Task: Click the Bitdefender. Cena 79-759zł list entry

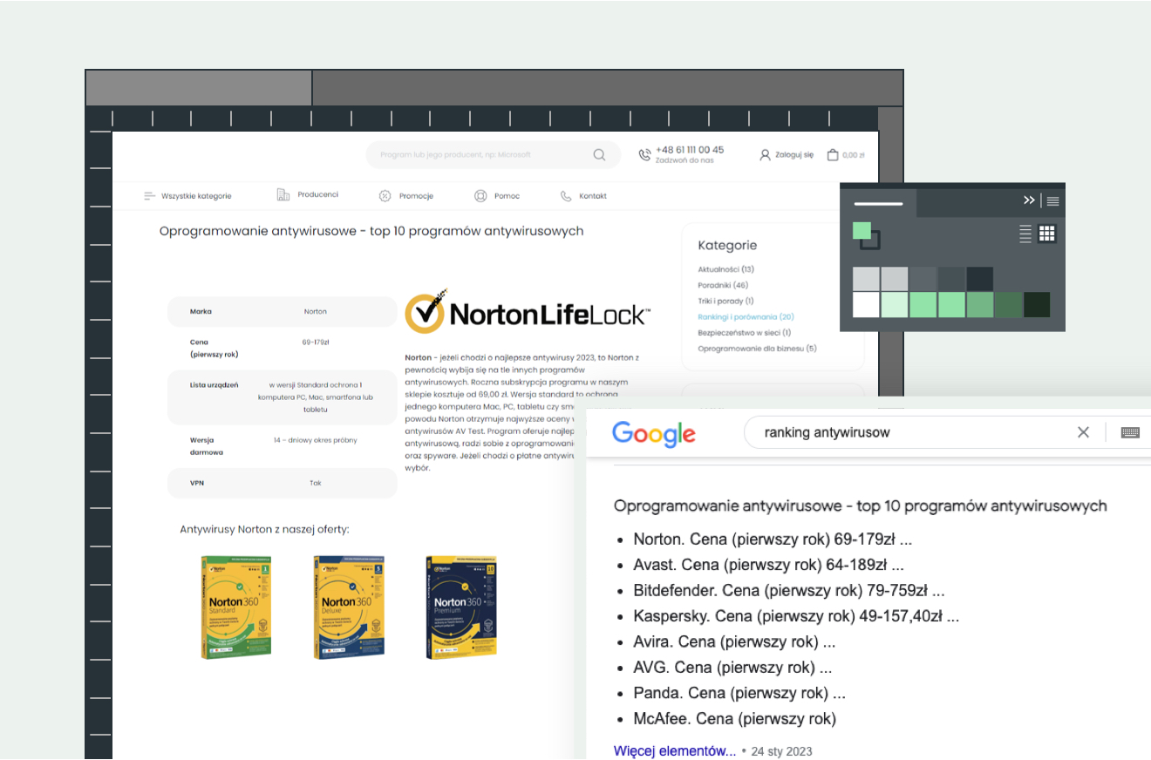Action: (x=789, y=591)
